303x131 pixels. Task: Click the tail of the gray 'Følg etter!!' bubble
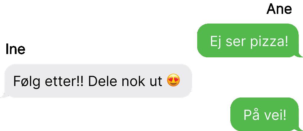coord(4,95)
